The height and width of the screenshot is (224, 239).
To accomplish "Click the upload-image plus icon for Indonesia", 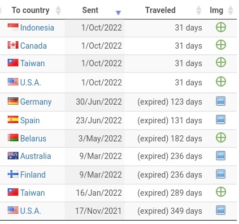I will (221, 28).
